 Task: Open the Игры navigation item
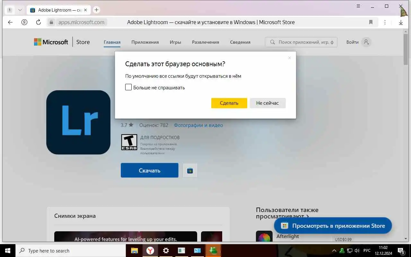[175, 42]
